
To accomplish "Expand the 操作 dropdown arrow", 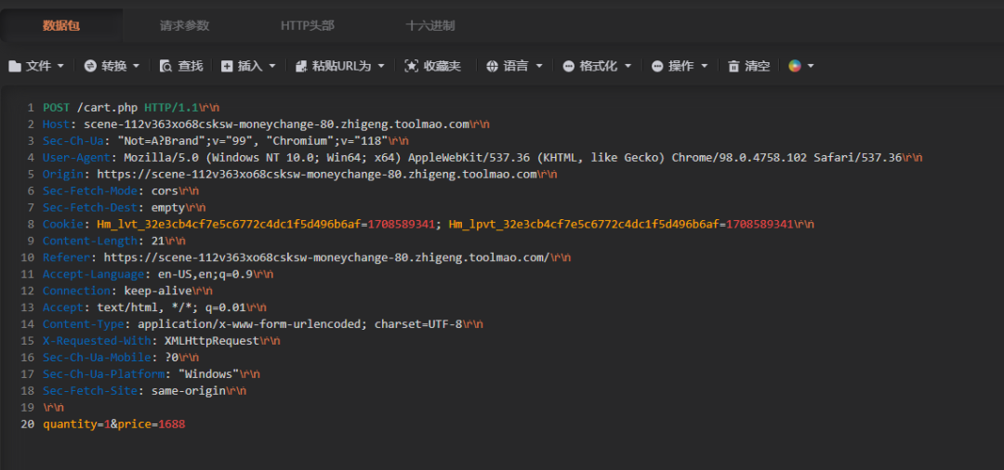I will (x=705, y=66).
